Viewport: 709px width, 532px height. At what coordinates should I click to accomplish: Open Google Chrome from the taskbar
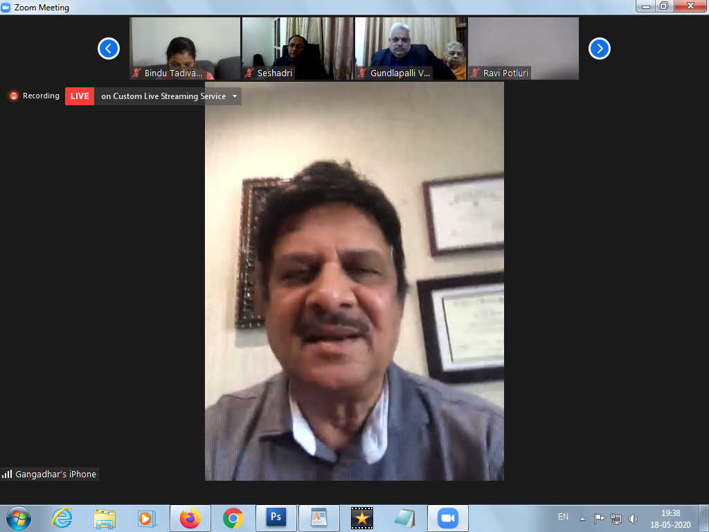(233, 517)
